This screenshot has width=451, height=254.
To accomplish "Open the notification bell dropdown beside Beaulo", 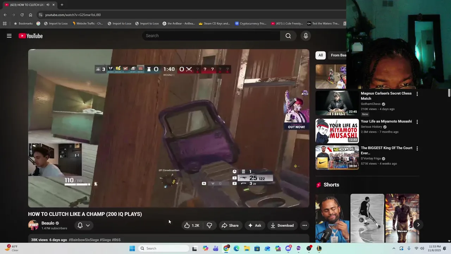I will [84, 225].
